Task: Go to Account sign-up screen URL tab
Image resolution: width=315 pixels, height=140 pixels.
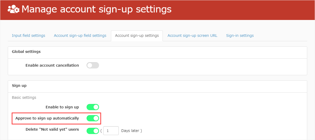Action: [192, 36]
